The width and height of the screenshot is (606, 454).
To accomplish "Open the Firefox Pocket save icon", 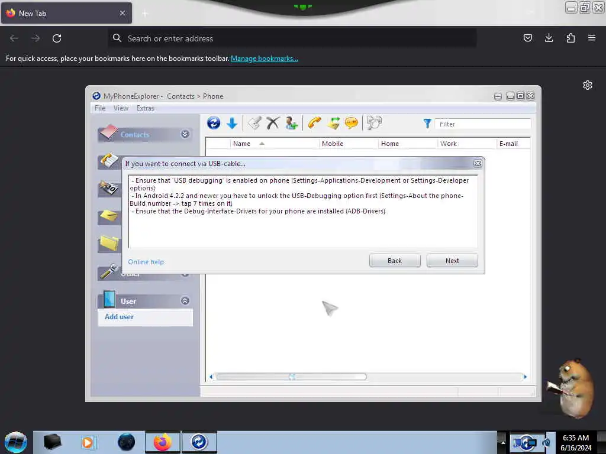I will tap(527, 38).
